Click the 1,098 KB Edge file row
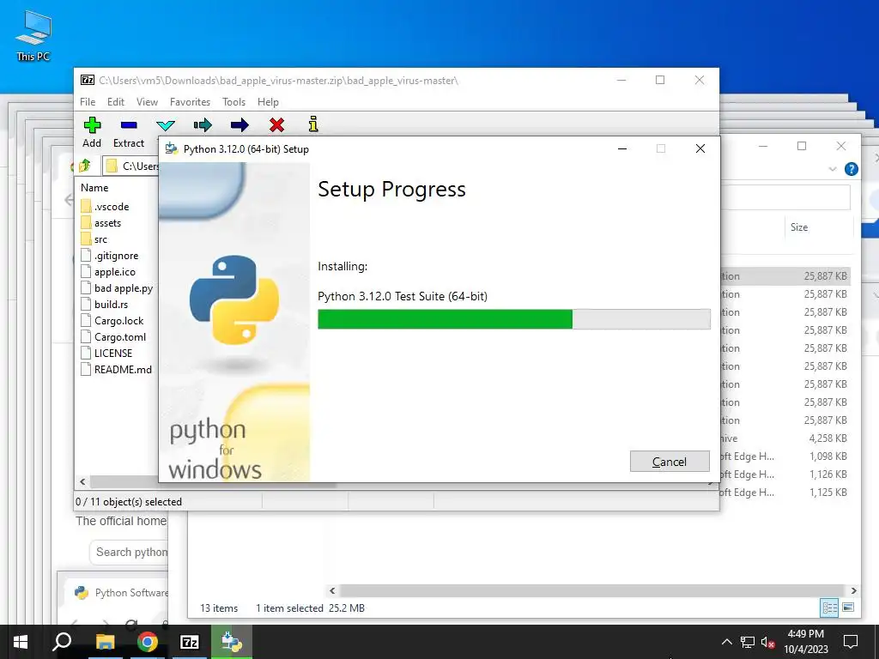The height and width of the screenshot is (659, 879). coord(785,456)
